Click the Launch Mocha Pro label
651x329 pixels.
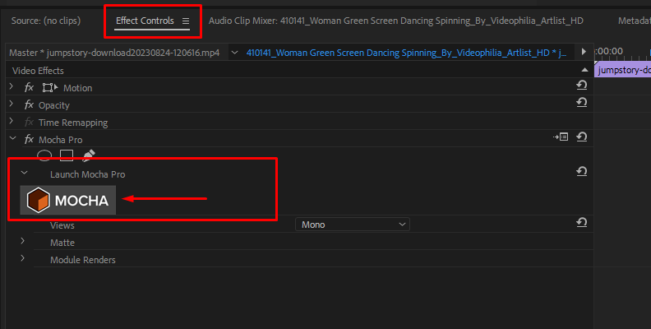(88, 174)
